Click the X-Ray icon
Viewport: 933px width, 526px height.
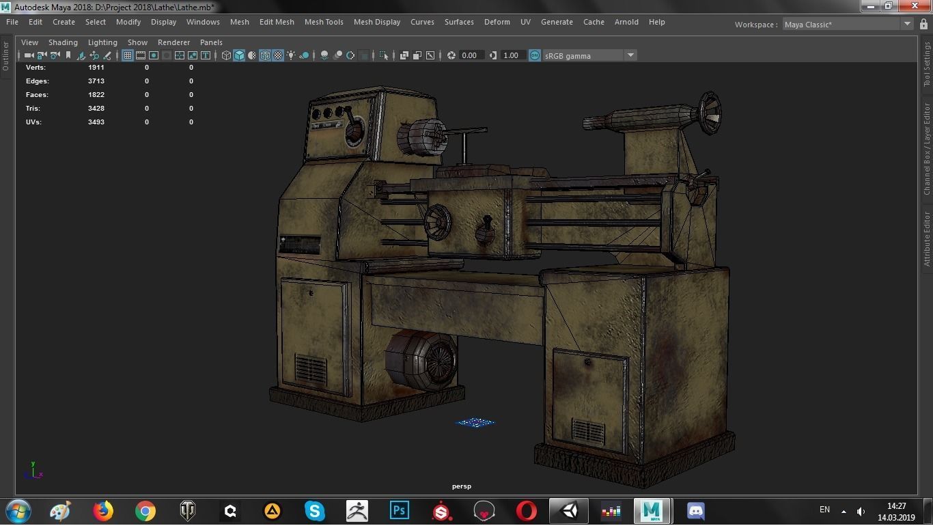click(x=404, y=55)
